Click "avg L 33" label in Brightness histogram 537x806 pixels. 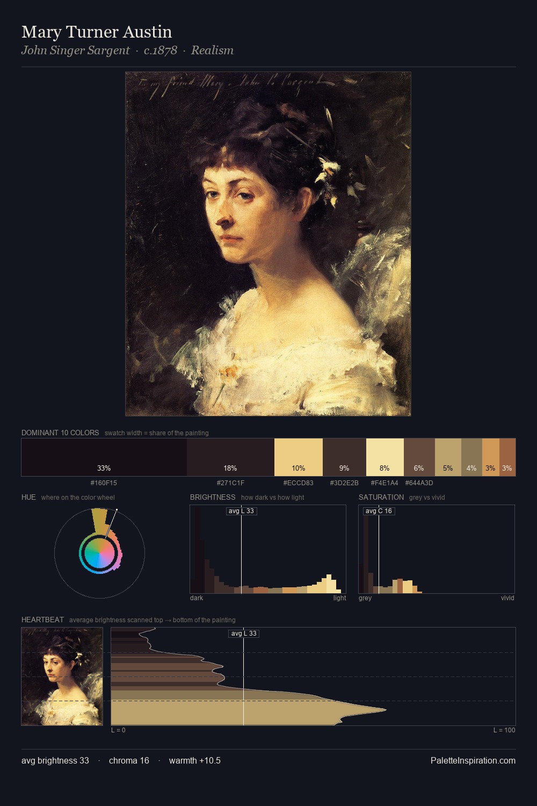[242, 511]
